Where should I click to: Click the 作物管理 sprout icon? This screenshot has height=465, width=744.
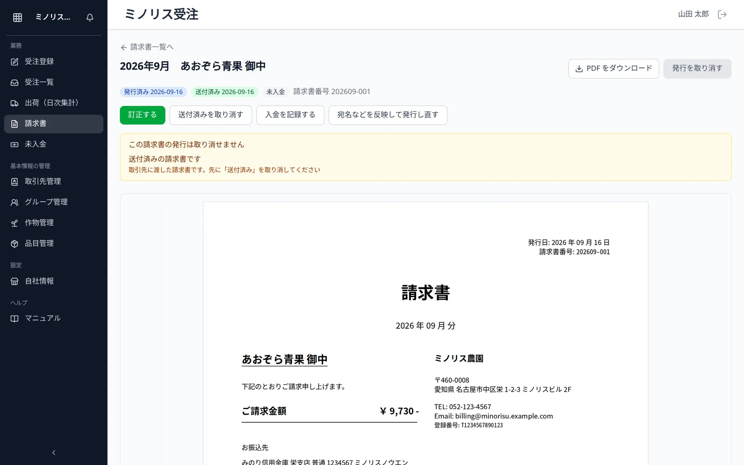(14, 223)
